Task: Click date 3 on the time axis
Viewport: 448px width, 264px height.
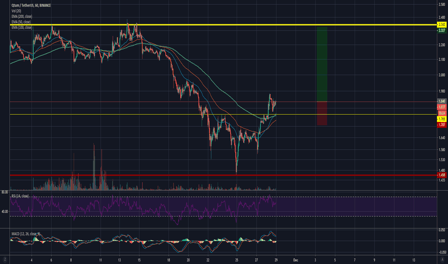Action: pyautogui.click(x=315, y=260)
